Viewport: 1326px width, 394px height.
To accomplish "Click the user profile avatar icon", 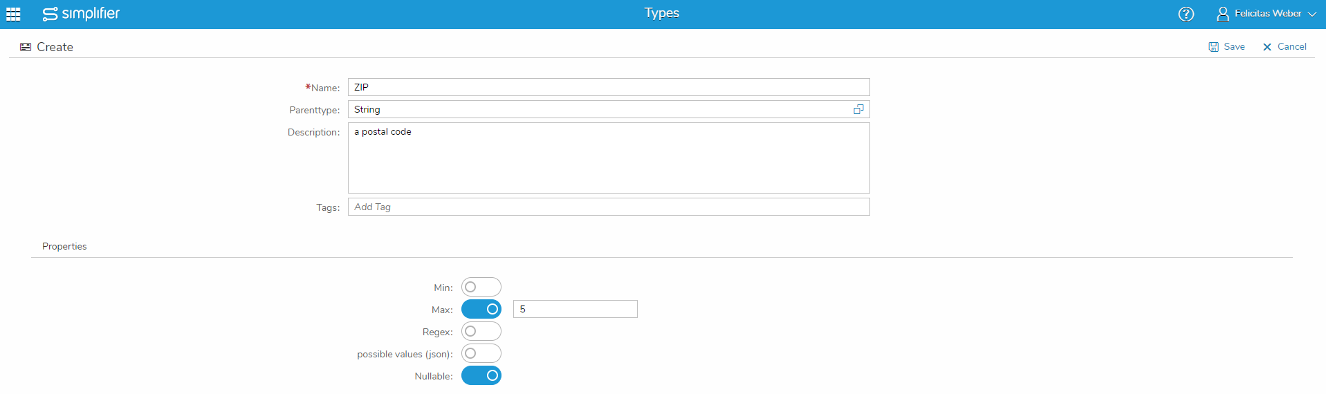I will click(1222, 14).
